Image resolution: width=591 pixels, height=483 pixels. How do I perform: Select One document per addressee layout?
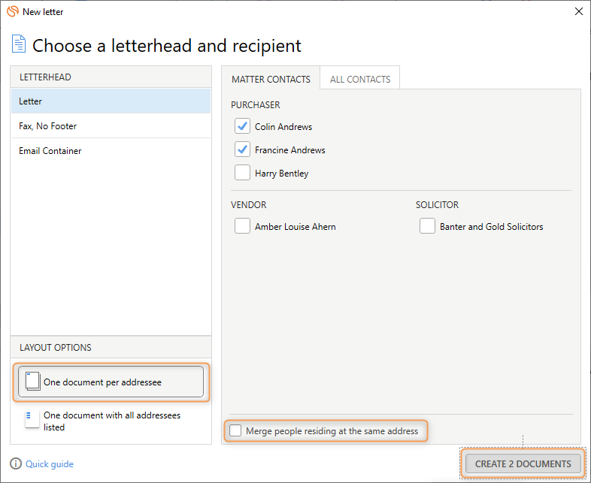(111, 382)
